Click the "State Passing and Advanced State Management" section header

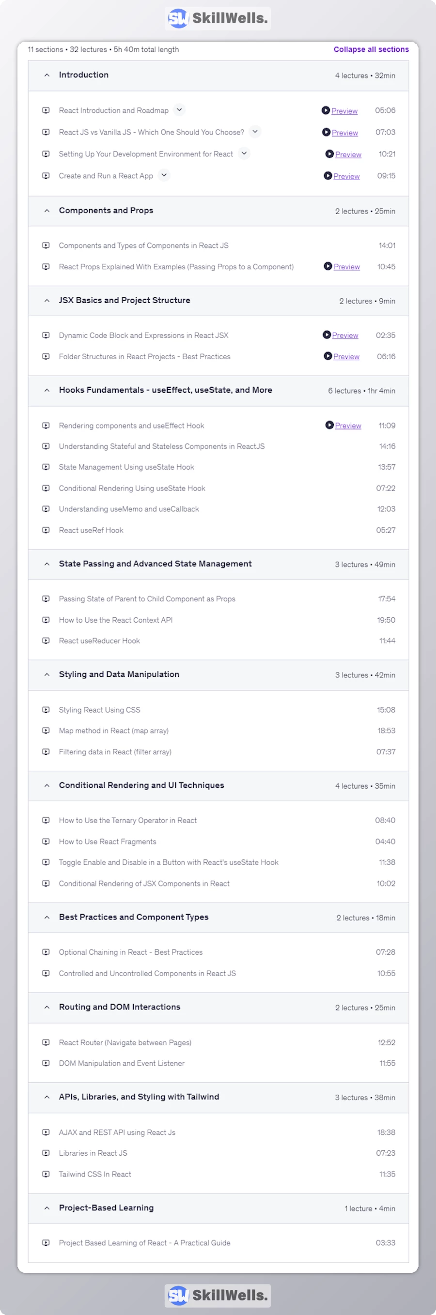[155, 564]
